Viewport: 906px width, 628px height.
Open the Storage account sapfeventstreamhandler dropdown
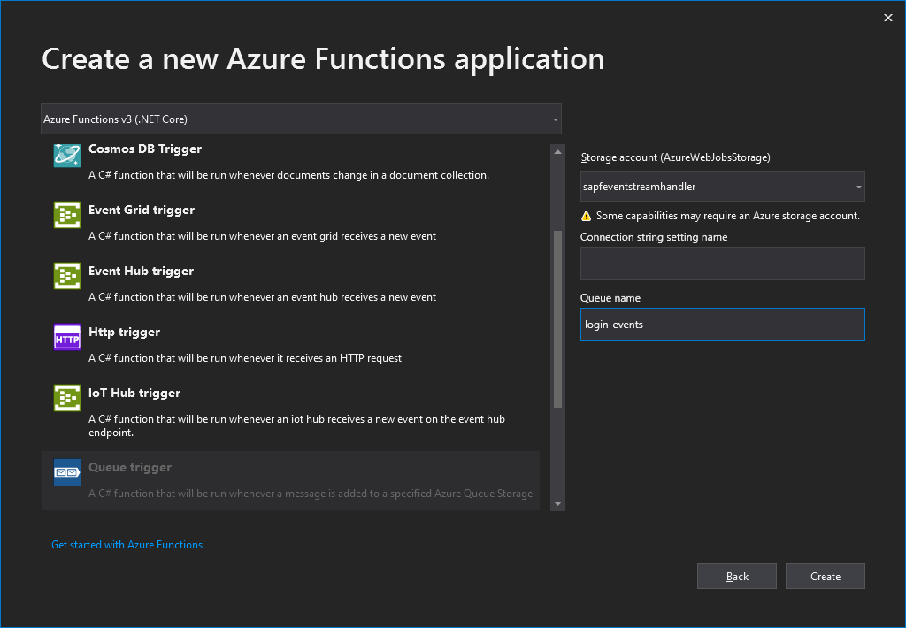pos(722,187)
